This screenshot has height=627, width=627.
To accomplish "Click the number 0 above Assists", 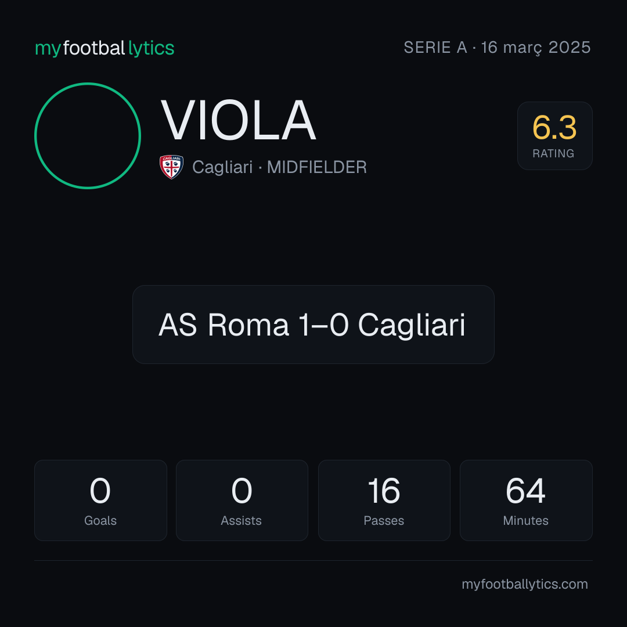I will 242,490.
